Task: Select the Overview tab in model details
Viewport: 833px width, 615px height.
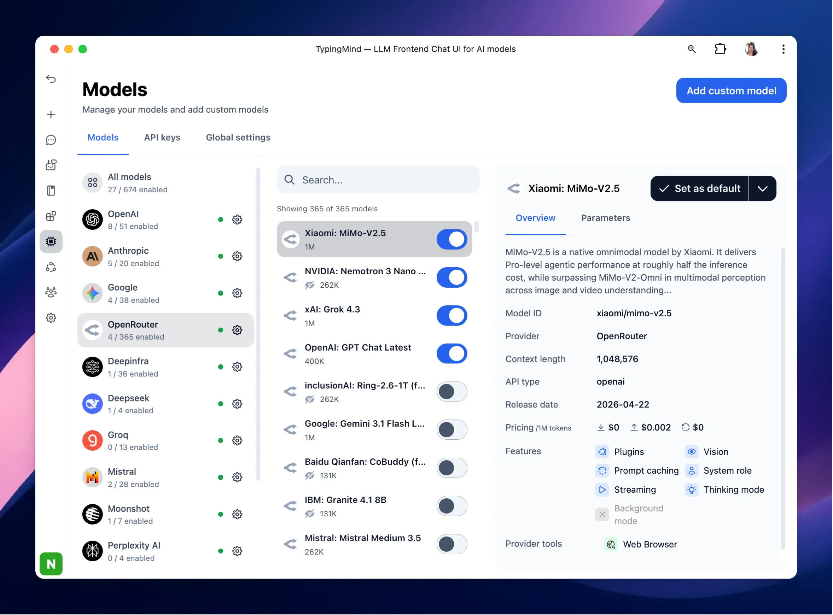Action: coord(535,218)
